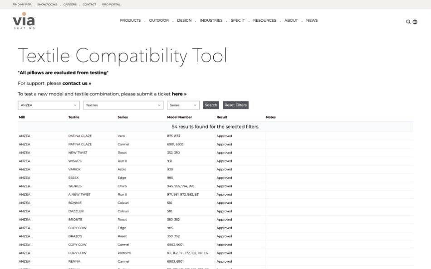The width and height of the screenshot is (431, 269).
Task: Click the Proform cell in the COPY COW row
Action: (124, 253)
